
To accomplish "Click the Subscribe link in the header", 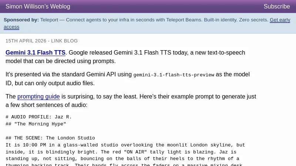I will point(276,7).
